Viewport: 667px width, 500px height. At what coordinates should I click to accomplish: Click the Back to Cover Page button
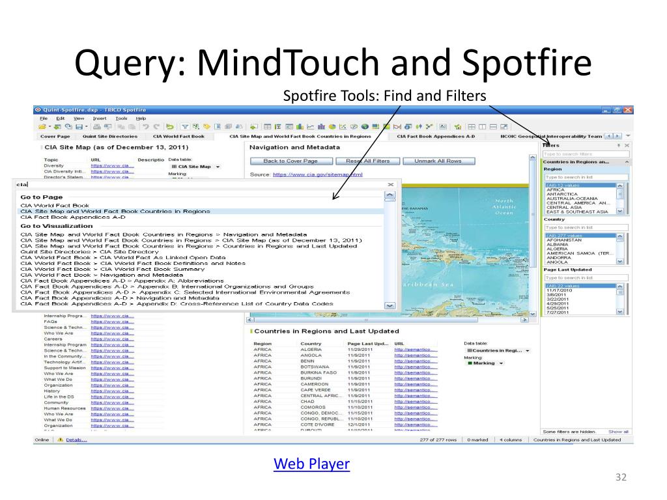291,161
